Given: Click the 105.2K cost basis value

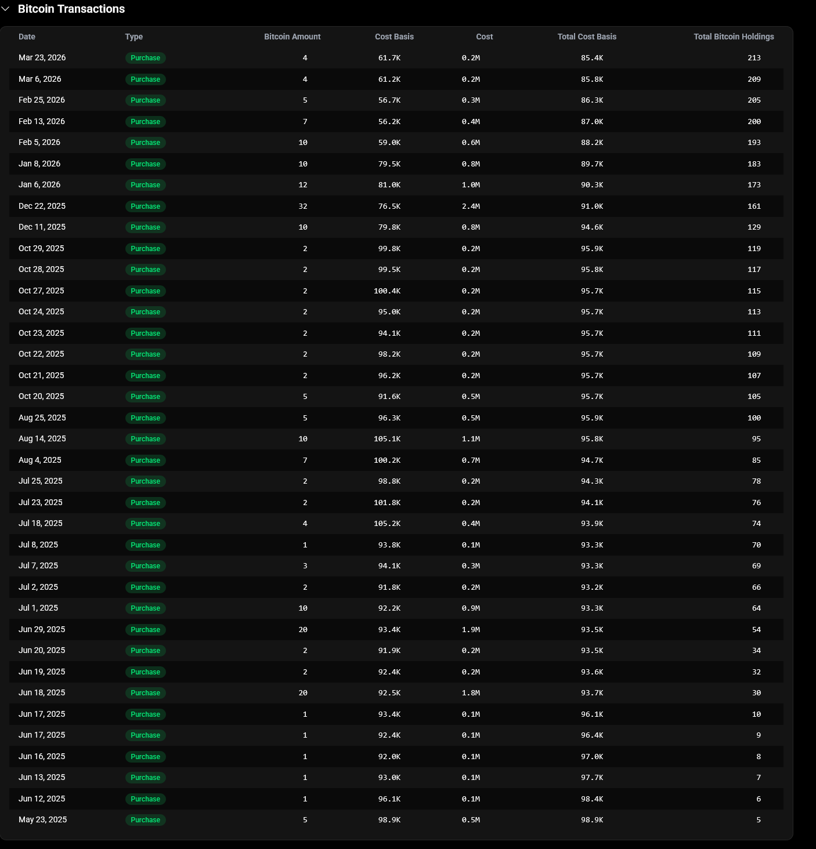Looking at the screenshot, I should pyautogui.click(x=387, y=524).
